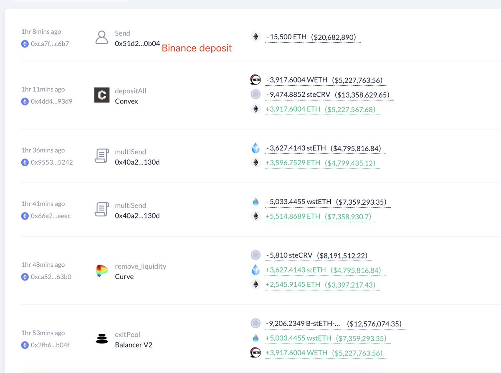Image resolution: width=501 pixels, height=373 pixels.
Task: Click the -5,033.4455 wstETH amount
Action: (299, 202)
